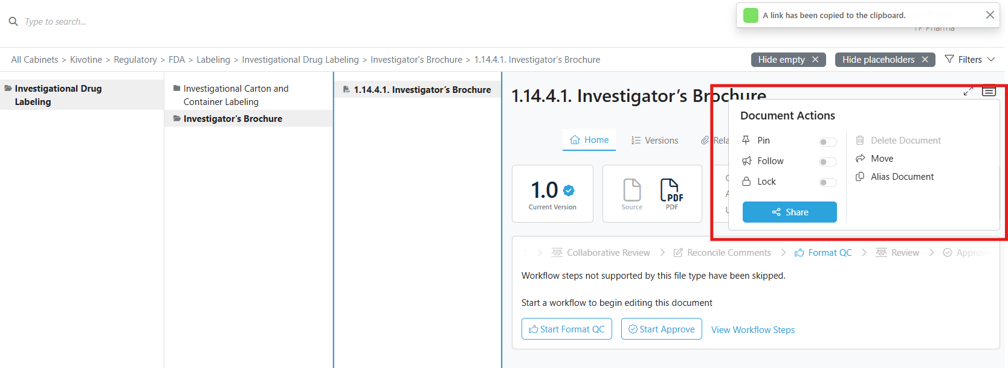Open the Filters dropdown
Viewport: 1008px width, 368px height.
click(970, 60)
